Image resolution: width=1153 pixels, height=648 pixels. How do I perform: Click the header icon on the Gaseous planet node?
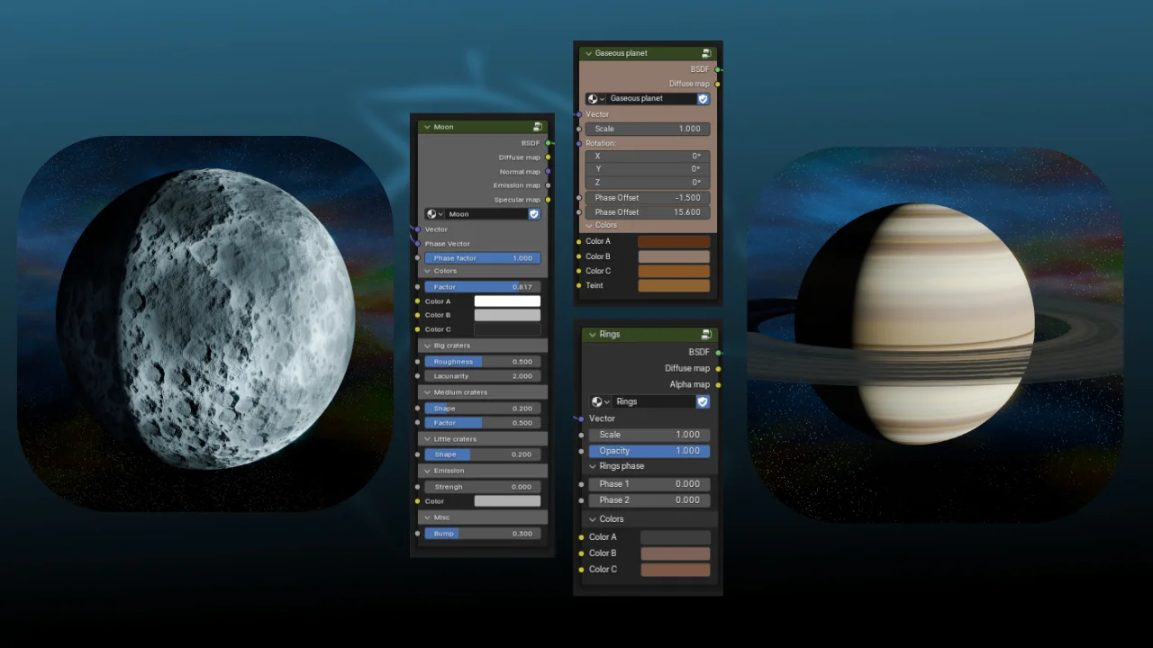708,52
